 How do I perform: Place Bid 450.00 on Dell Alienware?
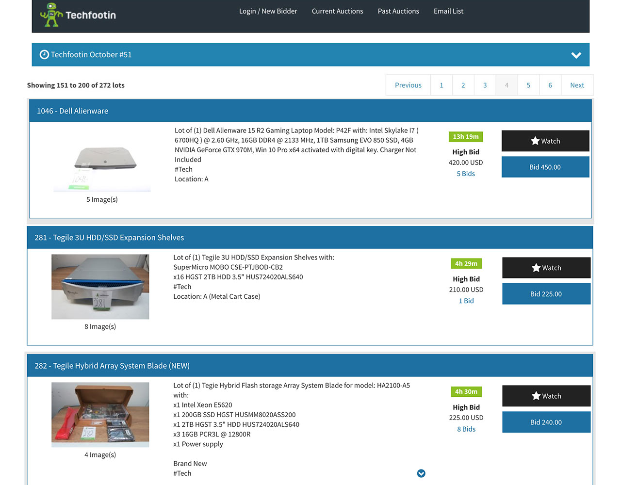pos(545,167)
